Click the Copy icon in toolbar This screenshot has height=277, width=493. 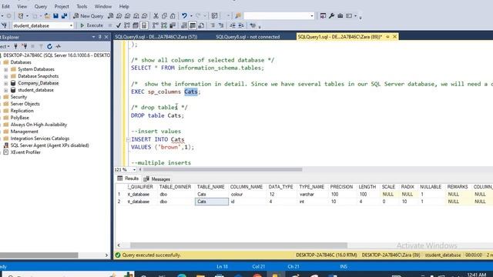pos(164,15)
